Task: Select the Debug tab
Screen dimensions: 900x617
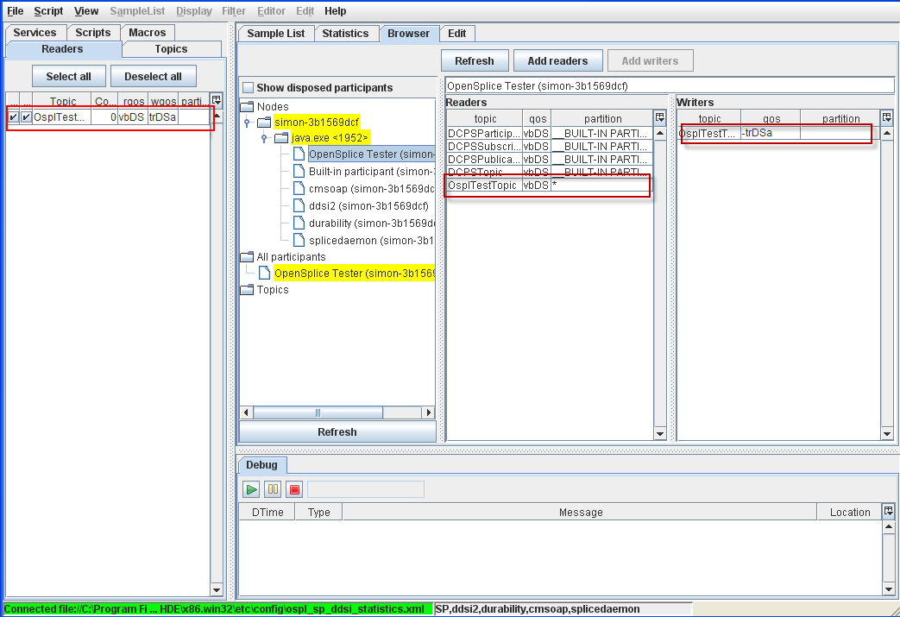Action: click(261, 464)
